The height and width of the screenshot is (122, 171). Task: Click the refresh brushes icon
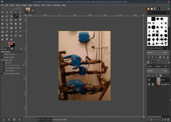(164, 57)
